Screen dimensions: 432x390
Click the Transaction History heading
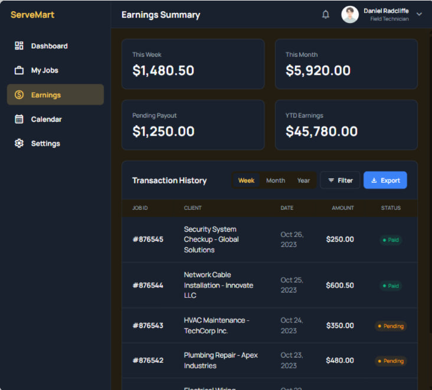click(169, 180)
